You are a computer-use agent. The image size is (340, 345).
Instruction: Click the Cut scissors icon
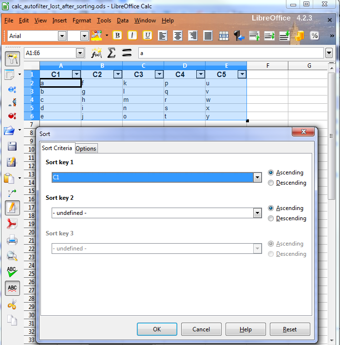coord(12,304)
